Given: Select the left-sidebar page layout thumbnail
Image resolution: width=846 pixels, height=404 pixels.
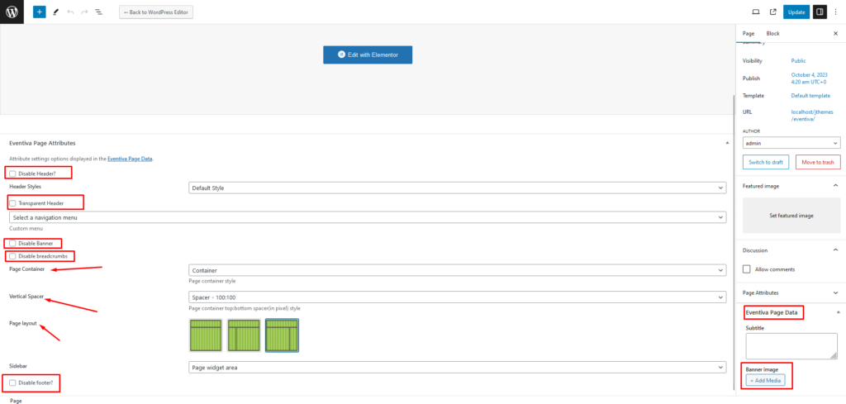Looking at the screenshot, I should [244, 335].
